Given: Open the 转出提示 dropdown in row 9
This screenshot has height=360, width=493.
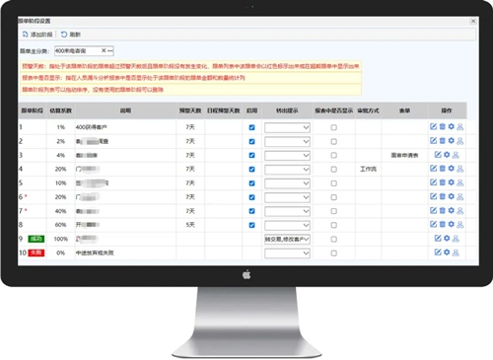Looking at the screenshot, I should coord(287,239).
